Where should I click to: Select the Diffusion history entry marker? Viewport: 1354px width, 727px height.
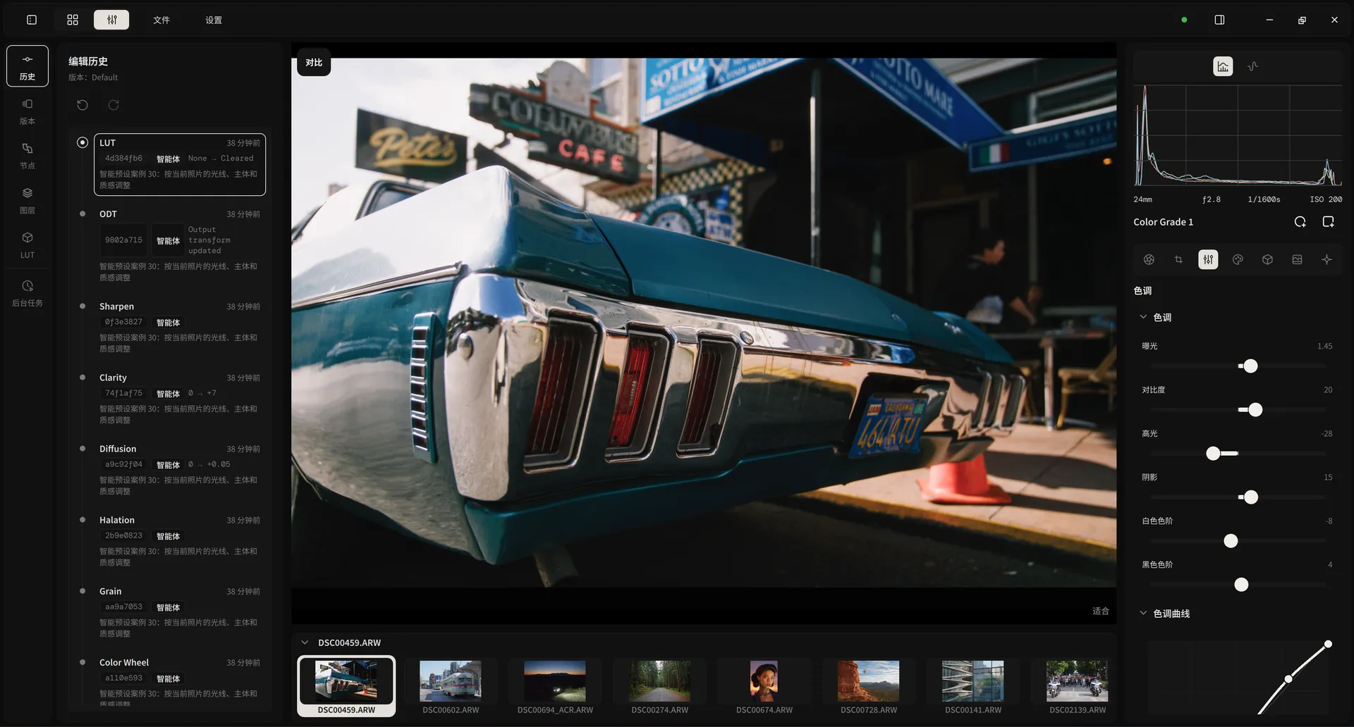click(83, 448)
